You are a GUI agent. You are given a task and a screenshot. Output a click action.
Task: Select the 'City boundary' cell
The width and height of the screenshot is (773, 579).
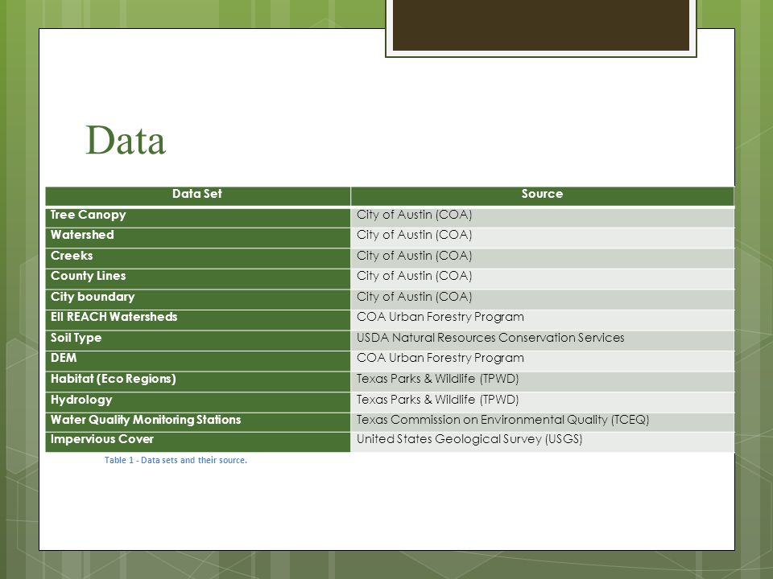point(198,299)
